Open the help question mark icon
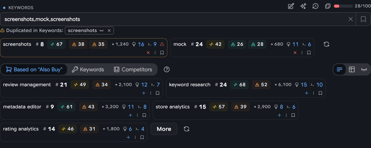Screen dimensions: 371x148 pos(167,70)
